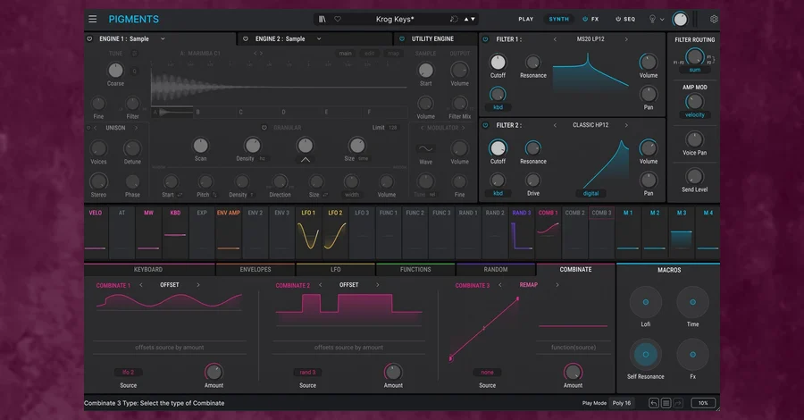The width and height of the screenshot is (804, 420).
Task: Click Combinate 2 source rand 3 button
Action: coord(307,373)
